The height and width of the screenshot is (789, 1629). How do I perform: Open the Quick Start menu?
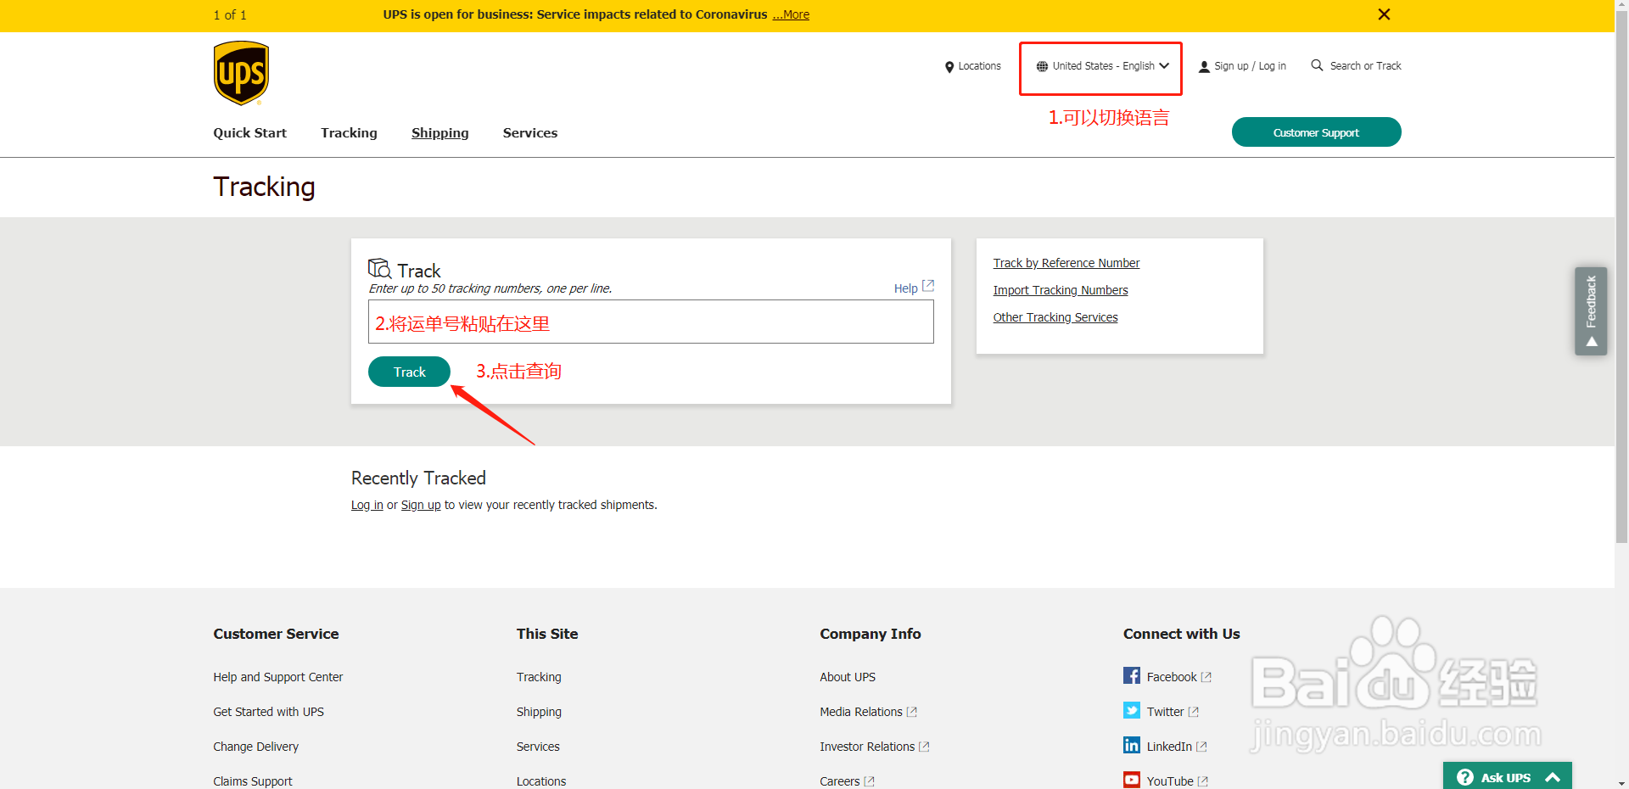click(249, 133)
